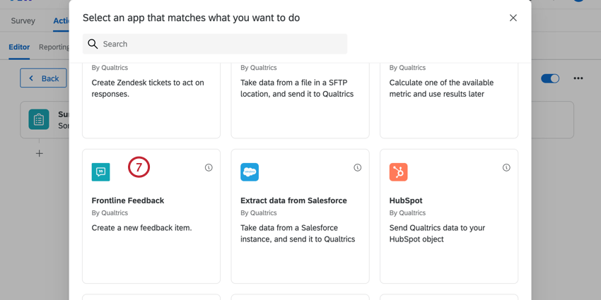Viewport: 601px width, 300px height.
Task: Click the plus add-step icon
Action: [39, 153]
